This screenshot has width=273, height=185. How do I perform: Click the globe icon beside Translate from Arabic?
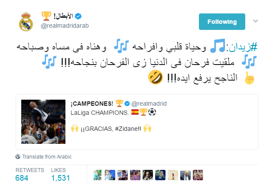pos(18,157)
